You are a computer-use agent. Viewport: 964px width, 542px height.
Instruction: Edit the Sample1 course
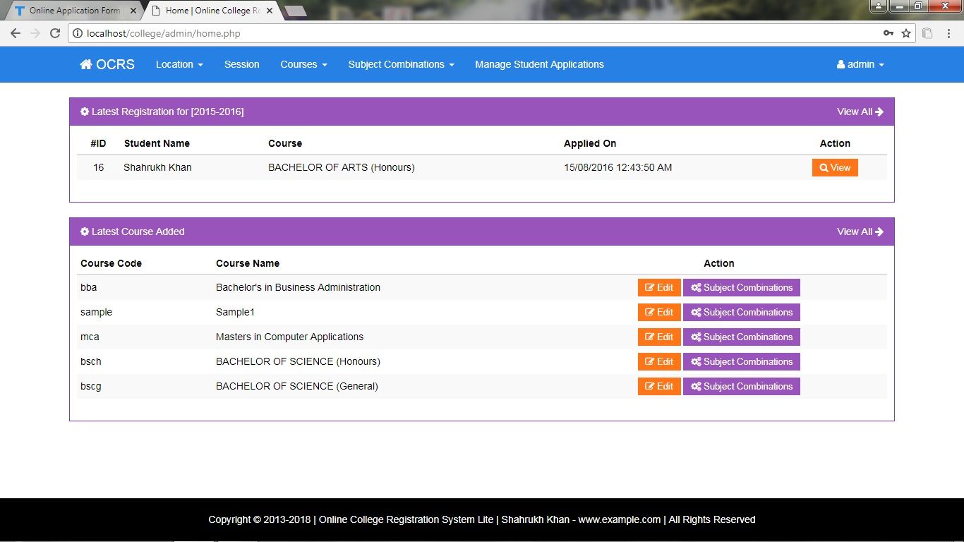[658, 312]
